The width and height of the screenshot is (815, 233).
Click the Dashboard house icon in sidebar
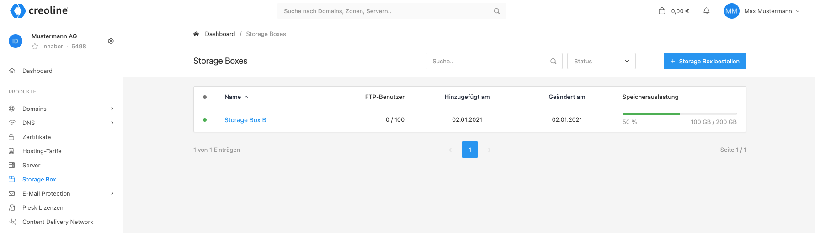[x=12, y=71]
